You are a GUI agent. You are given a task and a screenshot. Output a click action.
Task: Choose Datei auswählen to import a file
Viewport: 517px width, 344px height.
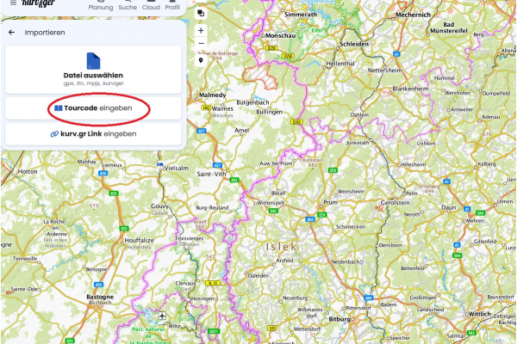(93, 76)
